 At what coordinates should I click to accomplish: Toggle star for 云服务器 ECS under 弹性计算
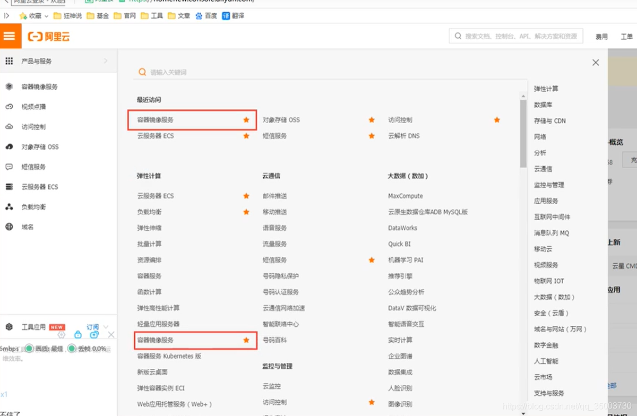coord(246,196)
